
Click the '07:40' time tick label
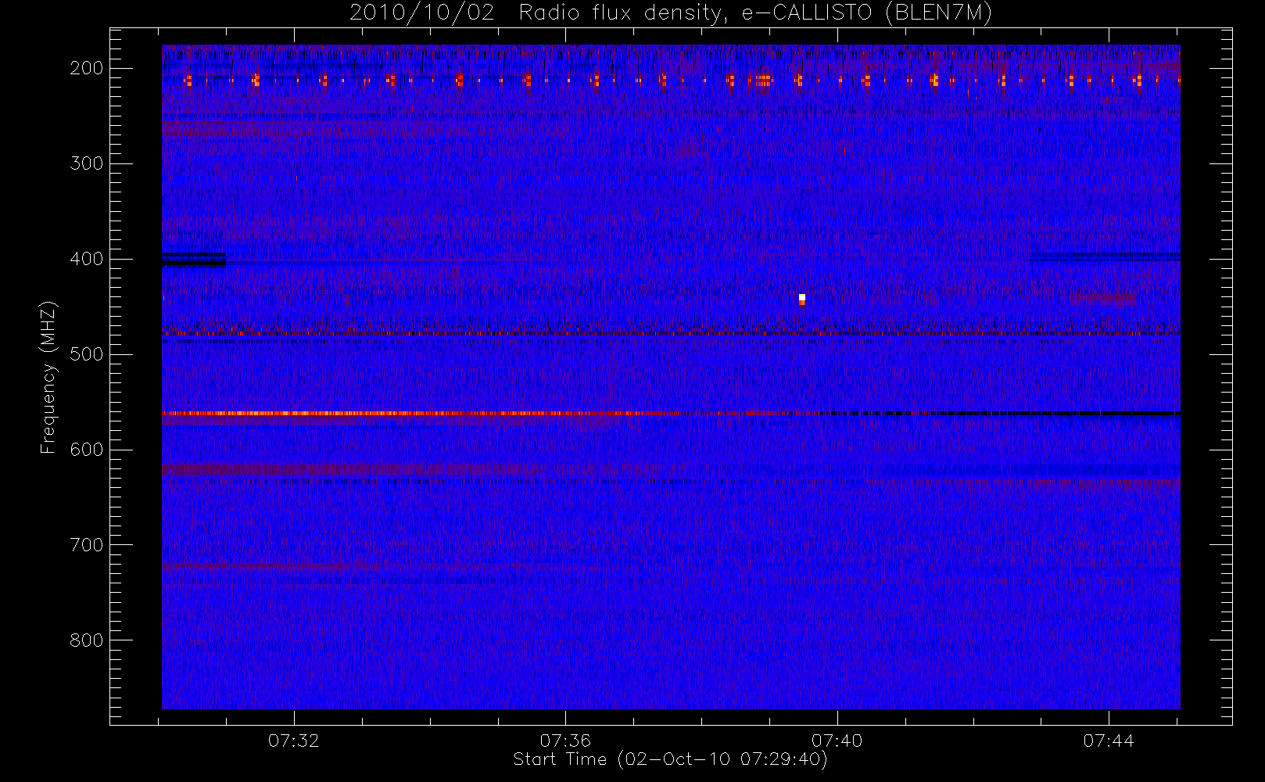coord(837,741)
